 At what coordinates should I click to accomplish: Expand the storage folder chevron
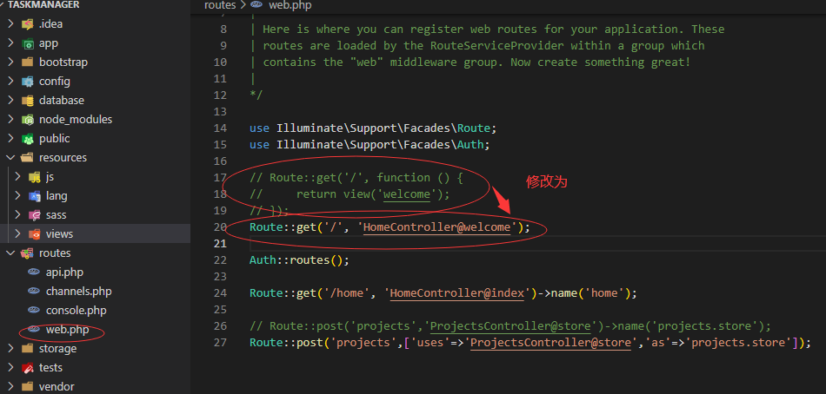[x=10, y=349]
